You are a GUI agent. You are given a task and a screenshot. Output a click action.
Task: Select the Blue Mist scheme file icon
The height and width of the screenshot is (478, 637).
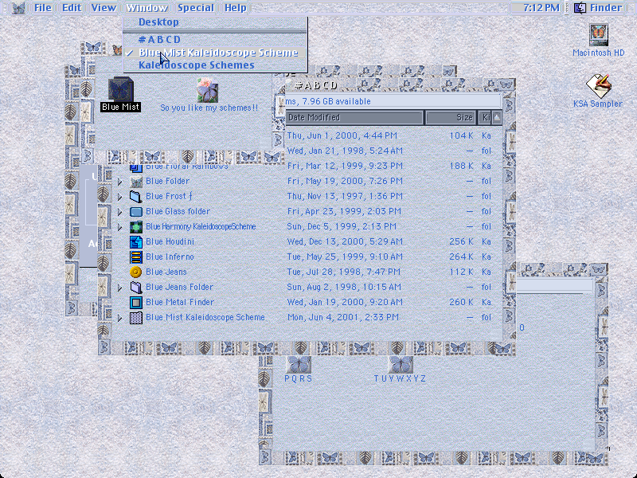120,89
